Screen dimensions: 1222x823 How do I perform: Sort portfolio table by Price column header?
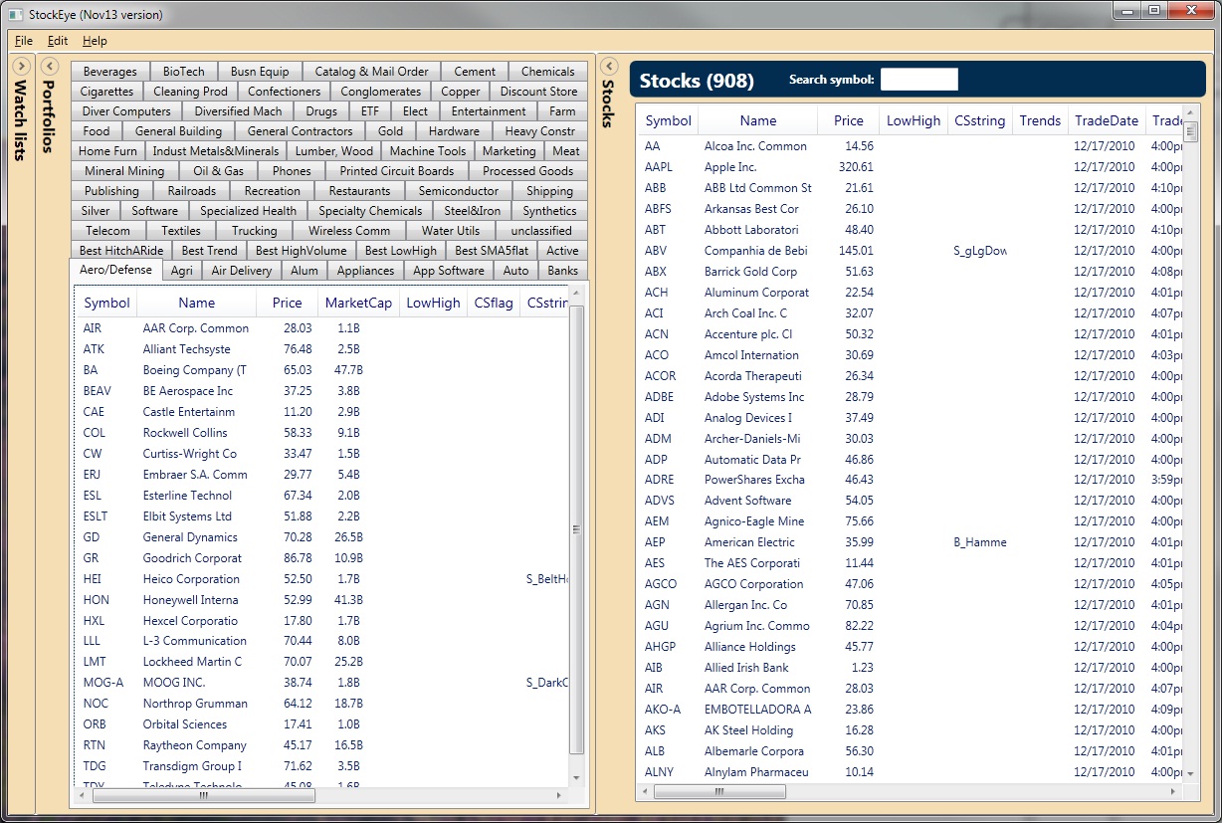point(288,304)
